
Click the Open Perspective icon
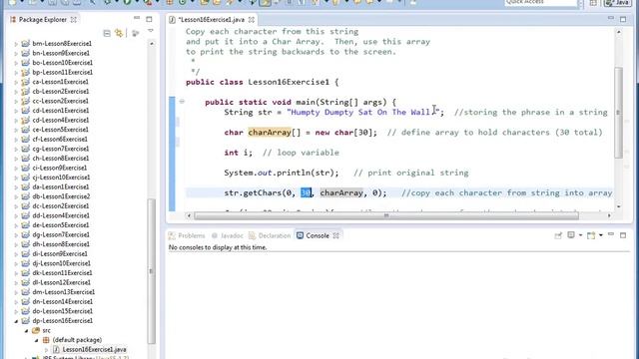click(x=593, y=3)
